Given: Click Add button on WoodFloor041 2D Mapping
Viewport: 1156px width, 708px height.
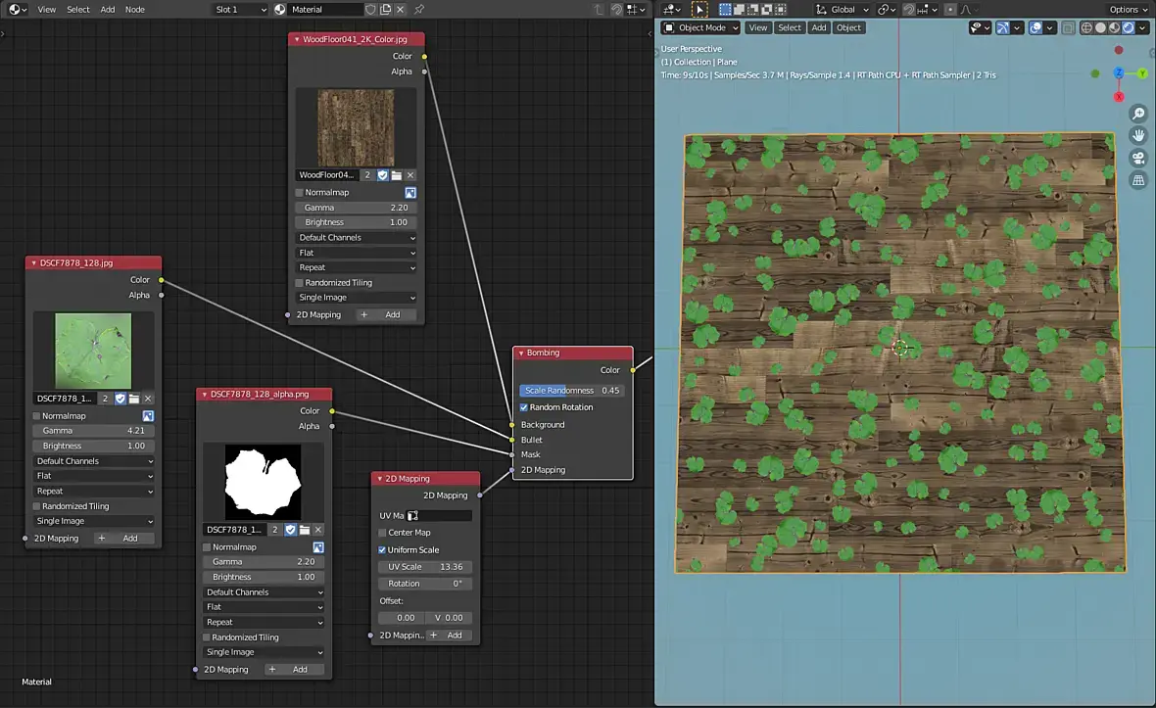Looking at the screenshot, I should tap(385, 315).
